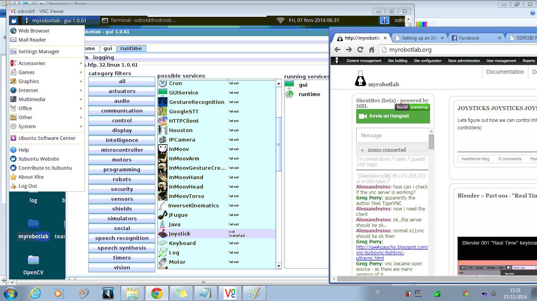This screenshot has height=301, width=537.
Task: Select the InverseKinematics service row
Action: tap(217, 205)
